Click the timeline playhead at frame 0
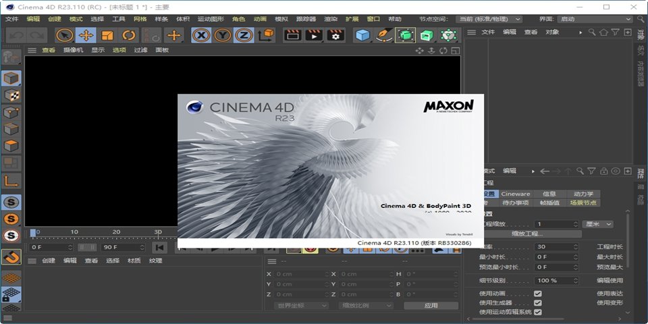 (x=33, y=233)
